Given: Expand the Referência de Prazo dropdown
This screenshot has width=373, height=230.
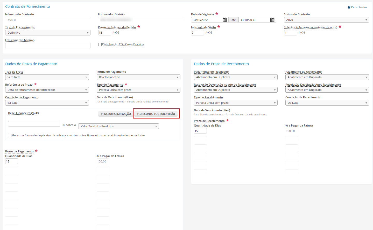Looking at the screenshot, I should pos(47,90).
